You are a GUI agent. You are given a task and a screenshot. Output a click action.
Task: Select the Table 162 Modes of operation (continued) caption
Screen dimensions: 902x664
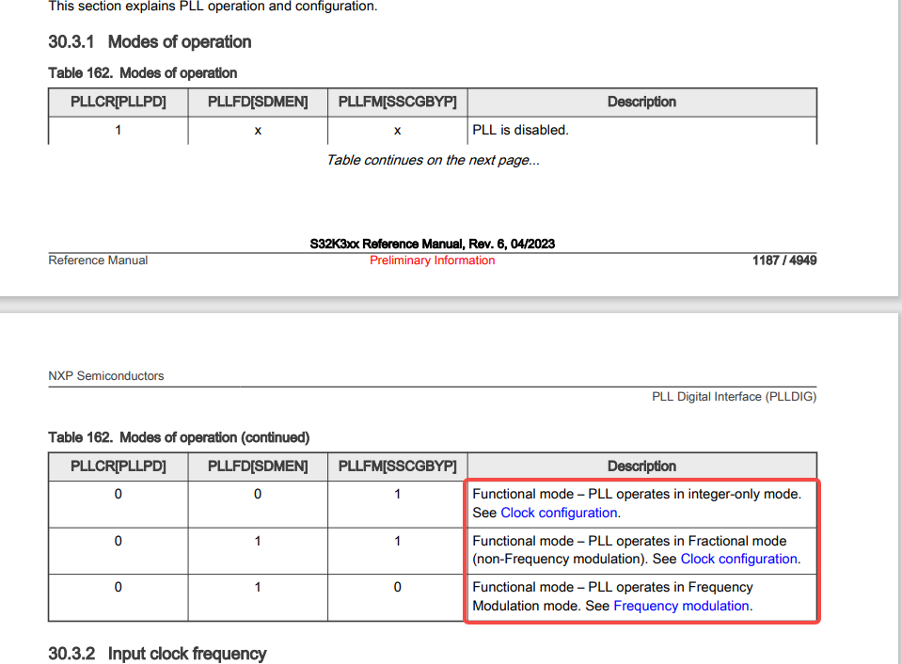click(179, 437)
